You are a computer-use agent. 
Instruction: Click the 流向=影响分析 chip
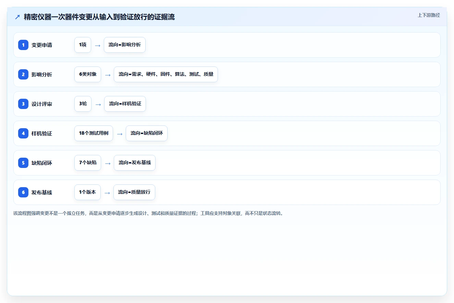tap(125, 45)
